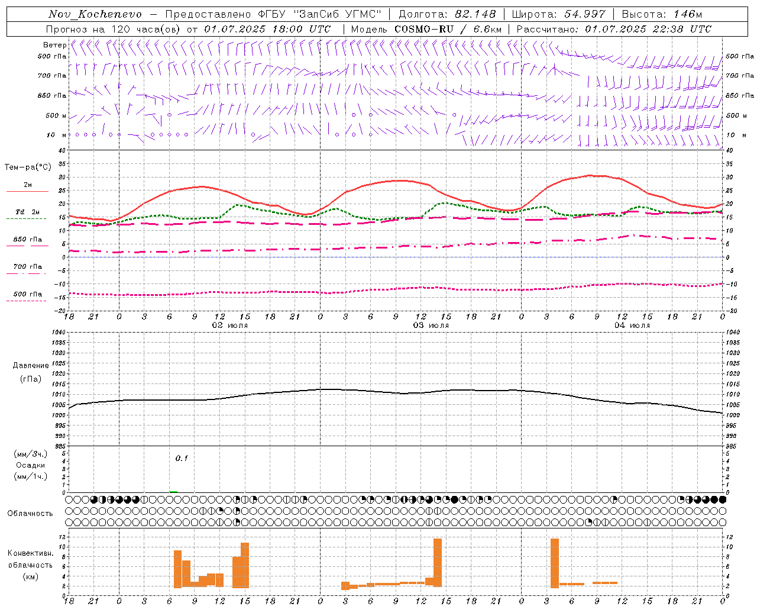Click the Td 2м legend entry
757x606 pixels.
28,212
